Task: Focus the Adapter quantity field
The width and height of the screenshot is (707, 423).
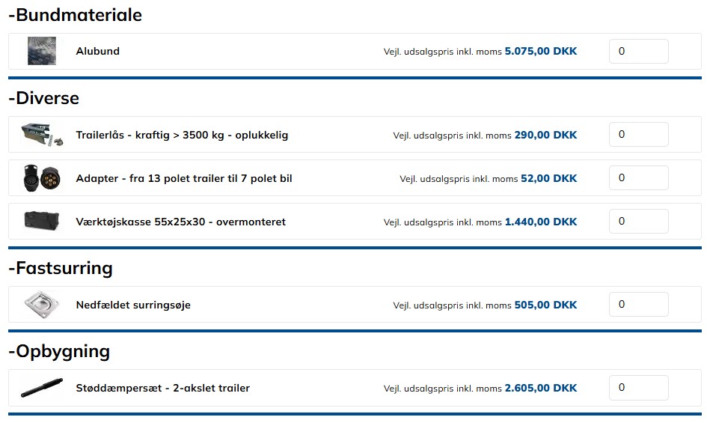Action: click(x=638, y=178)
